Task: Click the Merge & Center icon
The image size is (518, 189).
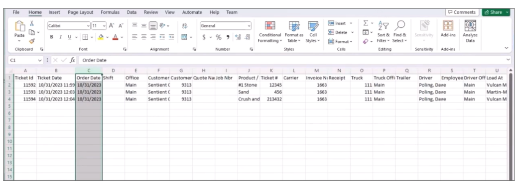Action: 185,37
